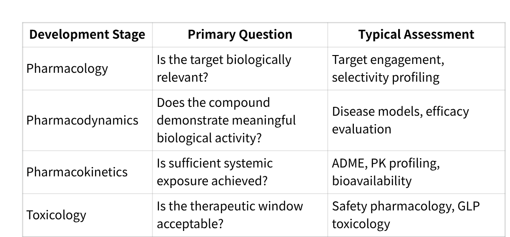Click the Typical Assessment column header
This screenshot has height=237, width=510.
tap(416, 35)
